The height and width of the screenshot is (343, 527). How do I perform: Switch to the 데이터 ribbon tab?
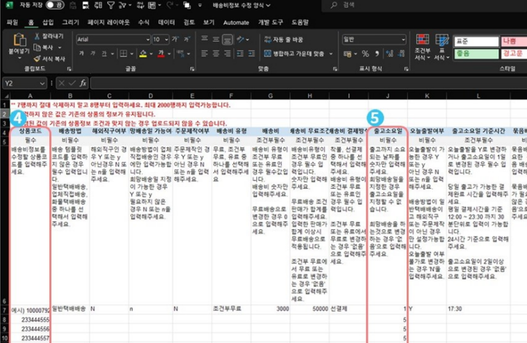(166, 22)
